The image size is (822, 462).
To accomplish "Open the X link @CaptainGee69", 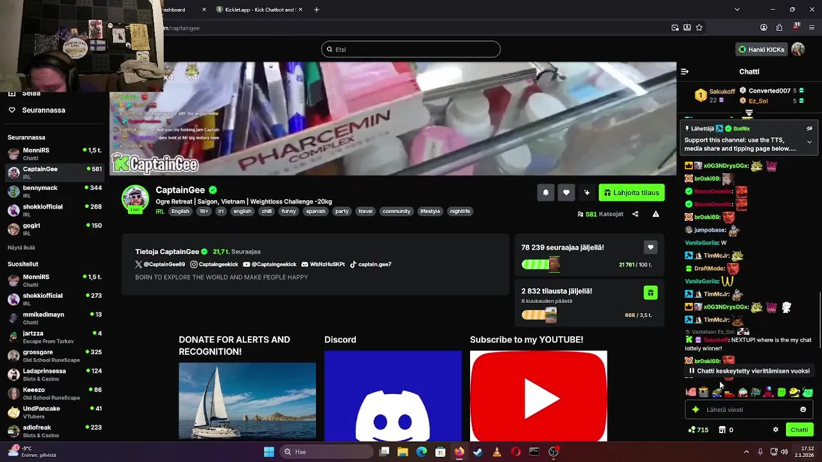I will (160, 264).
